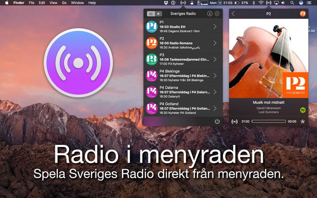This screenshot has height=198, width=317.
Task: Click the volume speaker icon
Action: (x=283, y=3)
